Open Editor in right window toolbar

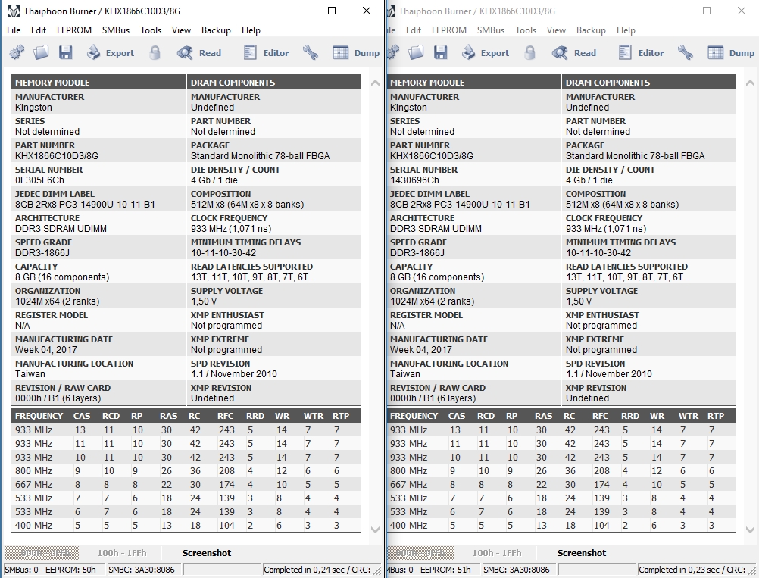coord(641,52)
